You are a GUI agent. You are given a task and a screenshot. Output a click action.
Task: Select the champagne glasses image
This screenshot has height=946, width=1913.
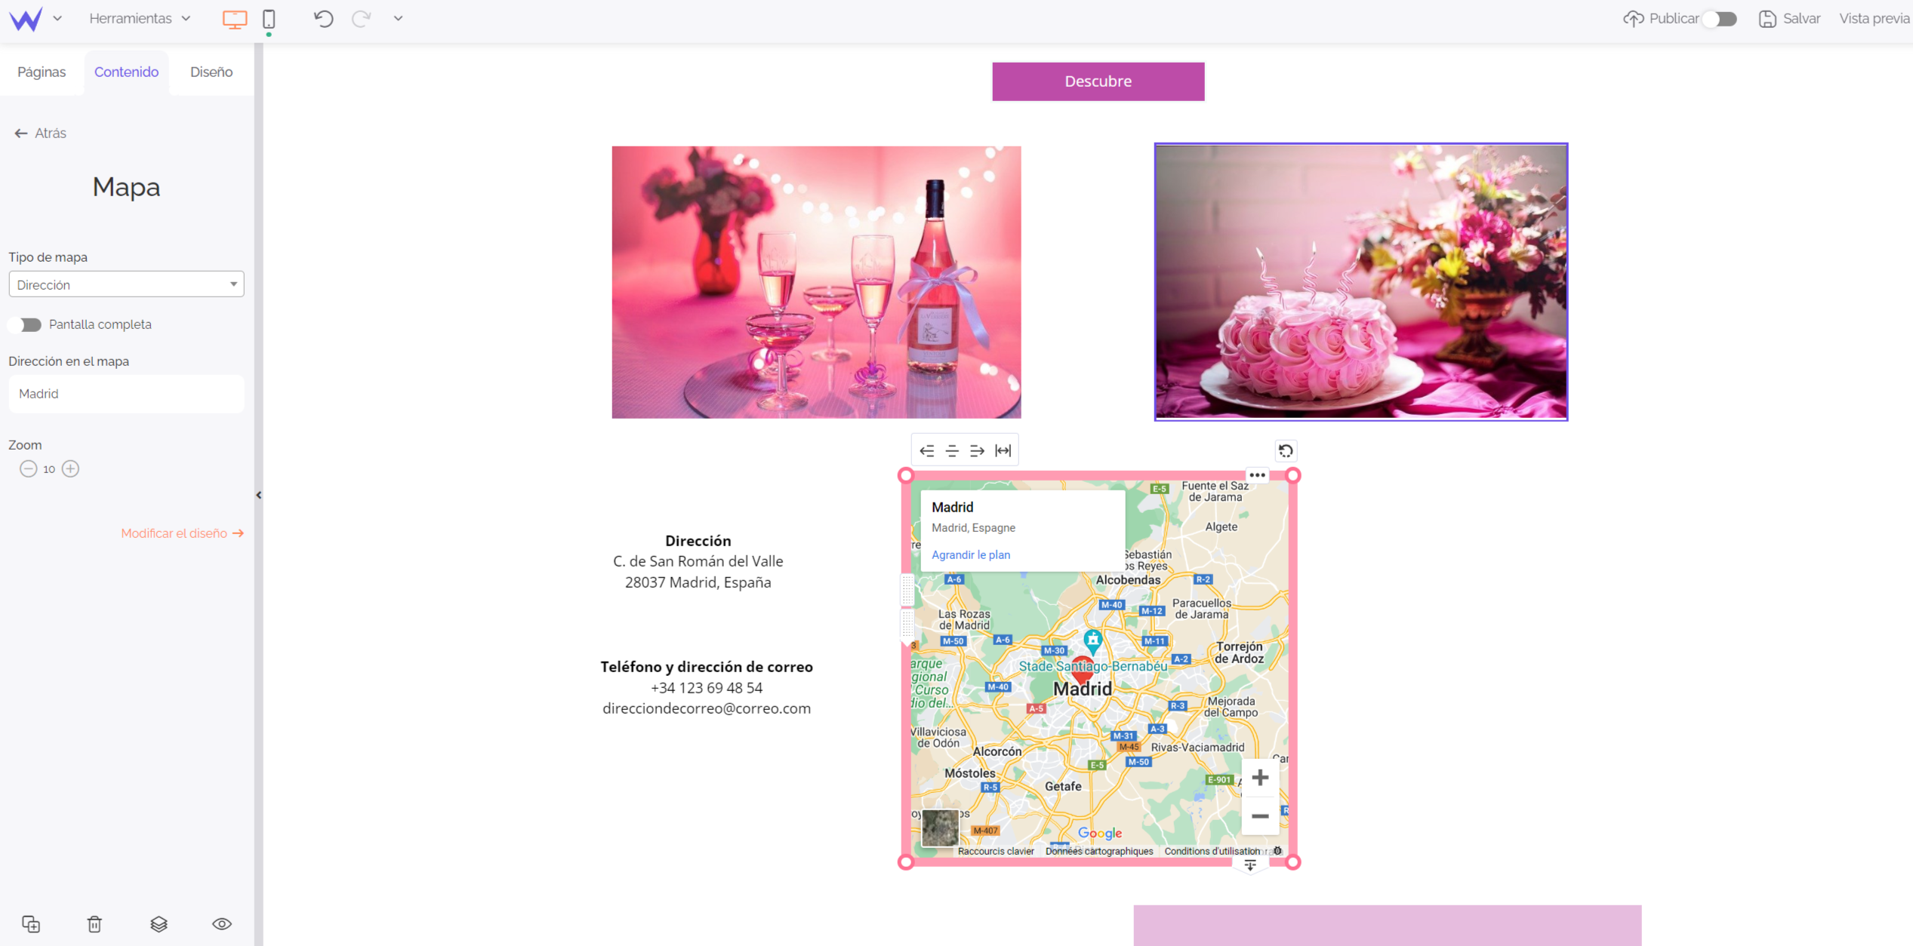(x=816, y=282)
